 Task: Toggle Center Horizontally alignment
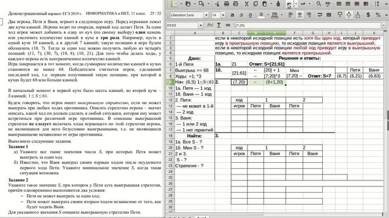click(300, 15)
